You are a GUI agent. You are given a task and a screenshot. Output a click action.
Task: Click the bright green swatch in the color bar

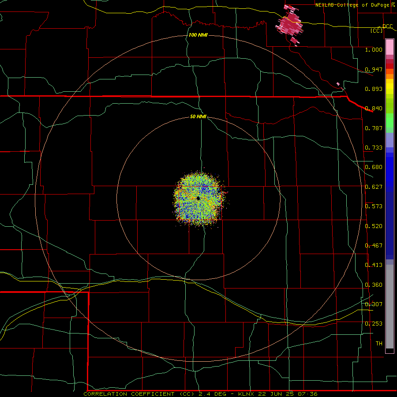pyautogui.click(x=390, y=120)
